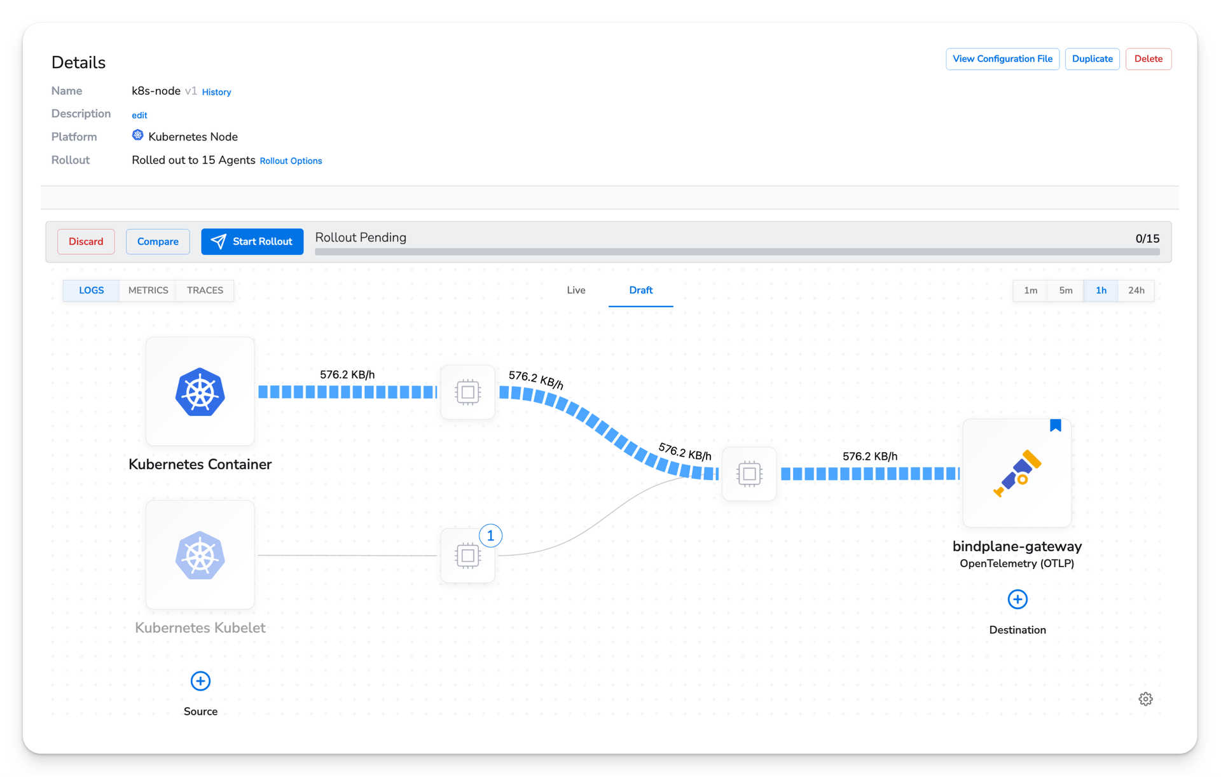Open the Rollout Options link

pos(291,161)
